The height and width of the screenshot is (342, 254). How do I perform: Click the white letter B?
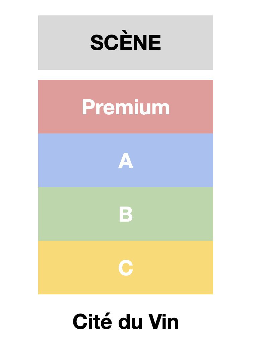click(x=126, y=215)
